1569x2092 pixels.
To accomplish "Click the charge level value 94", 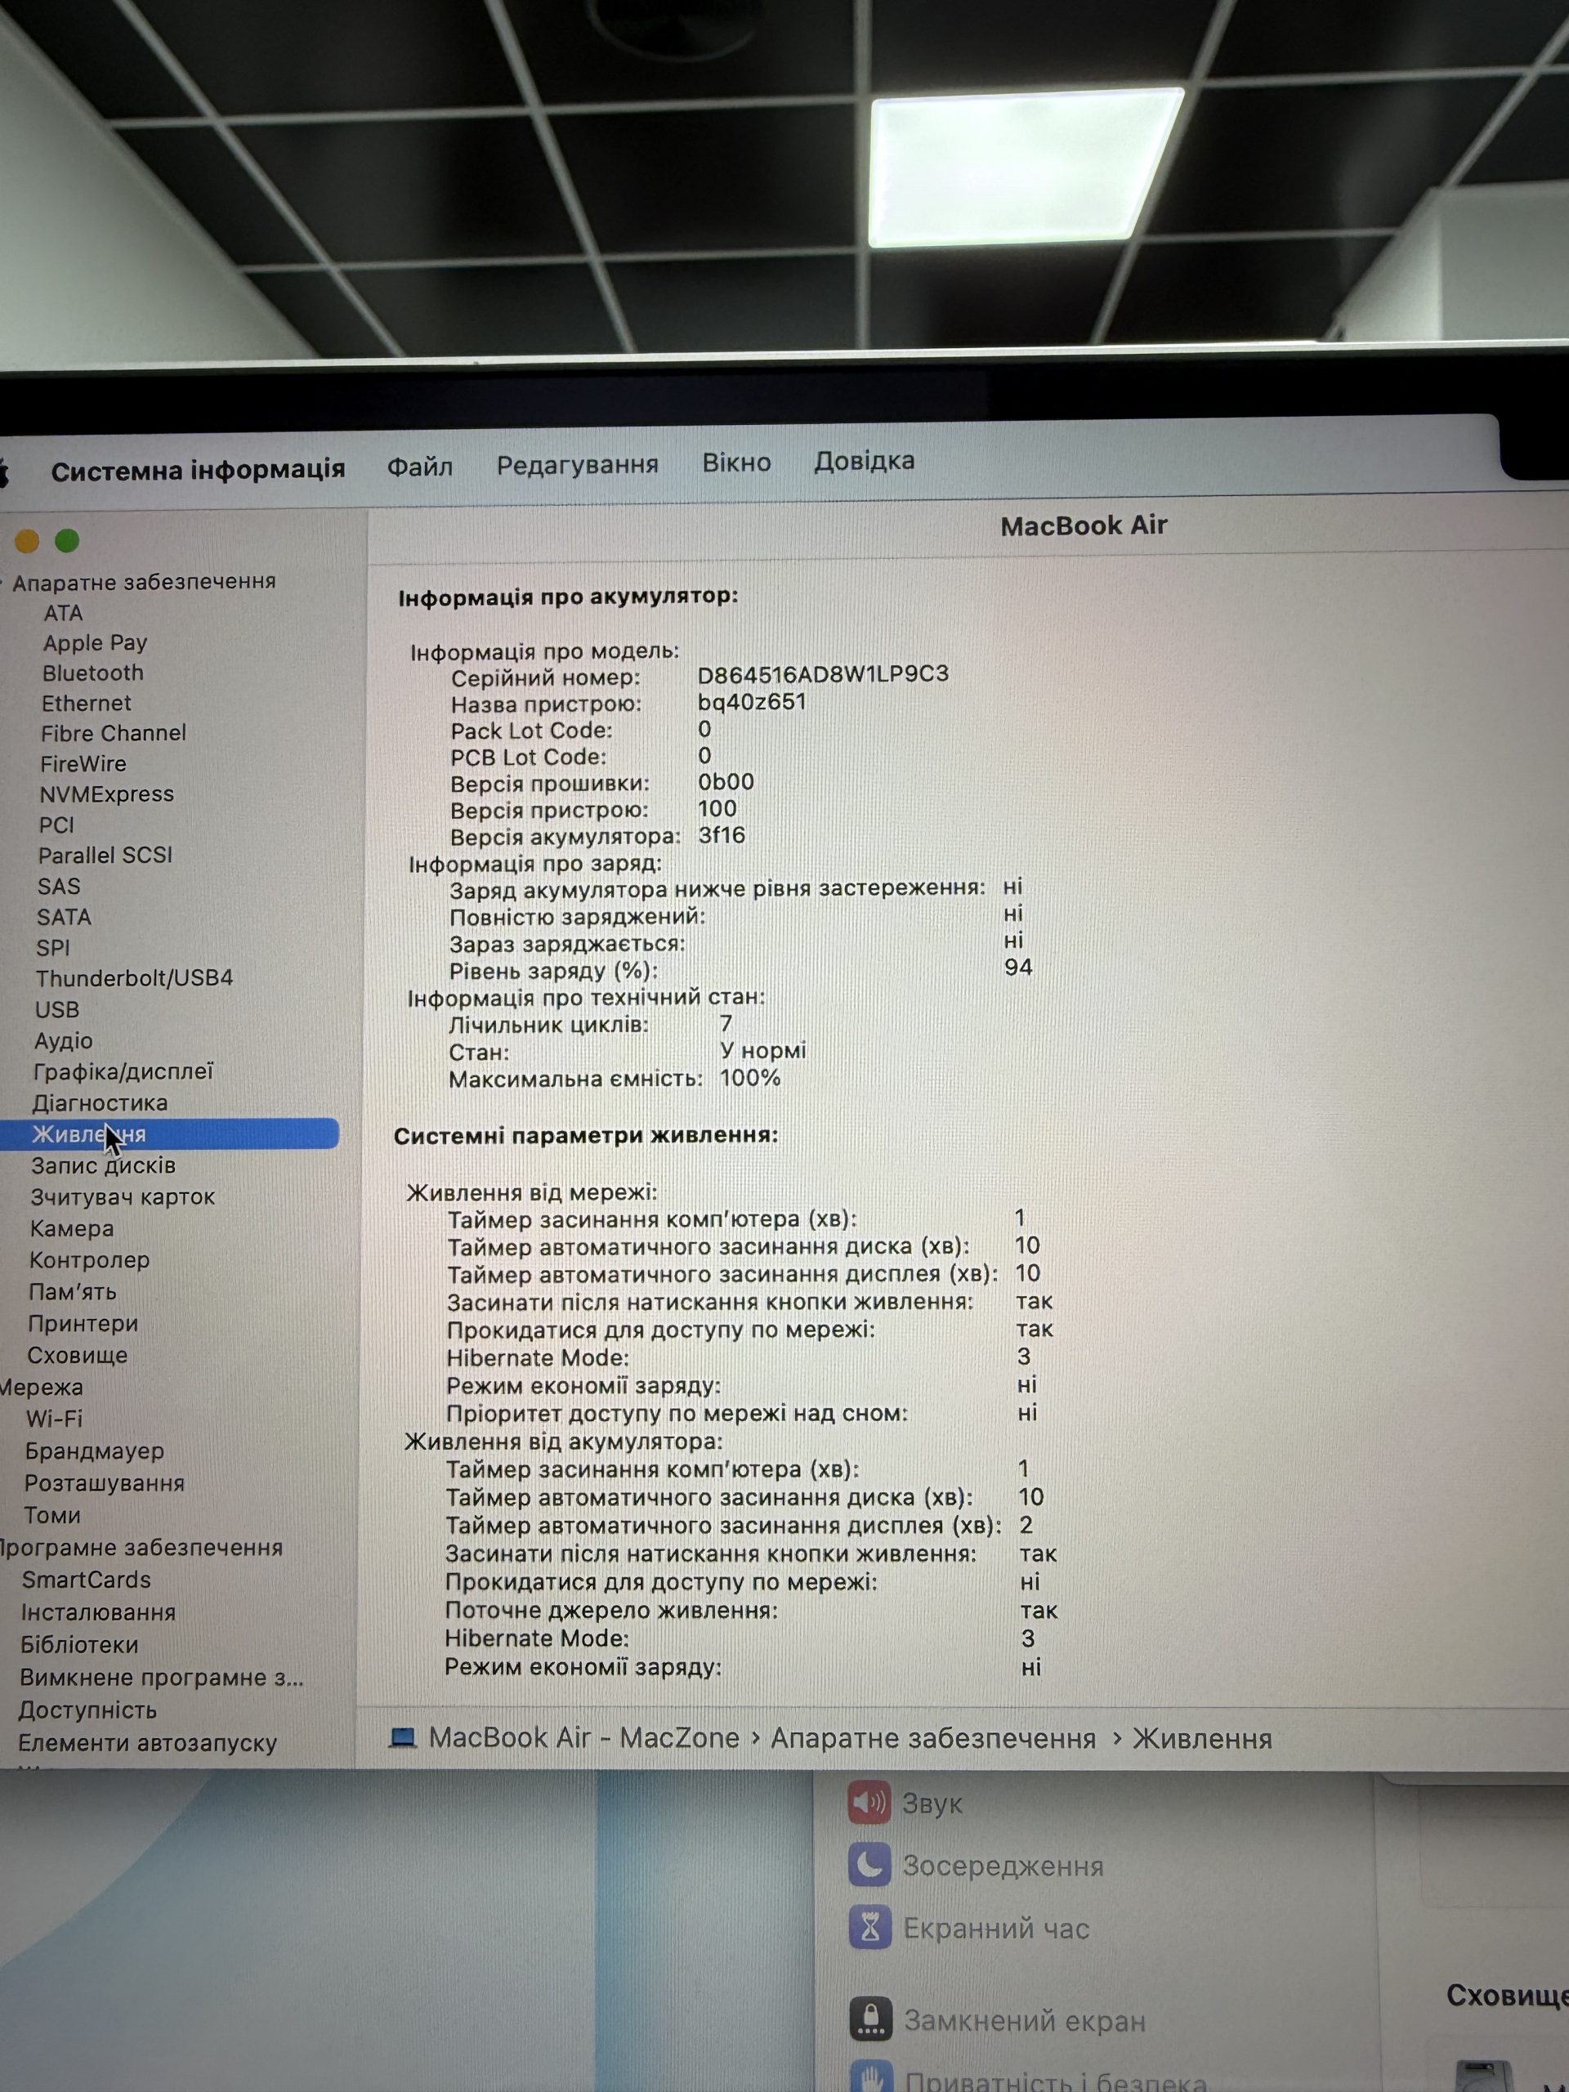I will (1018, 967).
